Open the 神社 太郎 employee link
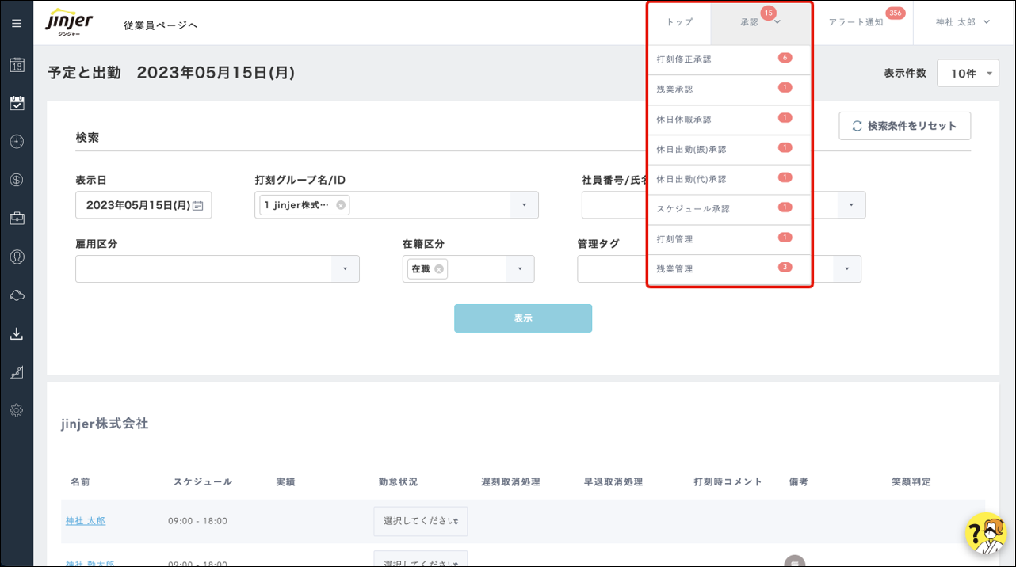Image resolution: width=1016 pixels, height=567 pixels. pyautogui.click(x=86, y=521)
